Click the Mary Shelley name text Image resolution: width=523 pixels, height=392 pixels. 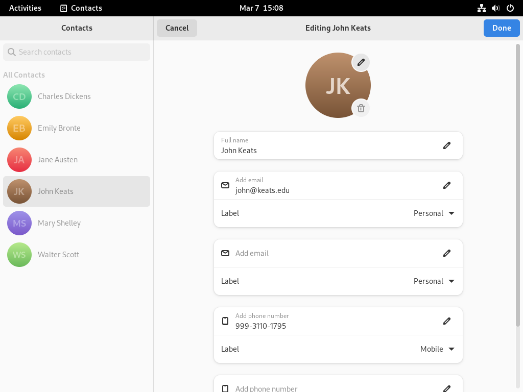pos(59,223)
